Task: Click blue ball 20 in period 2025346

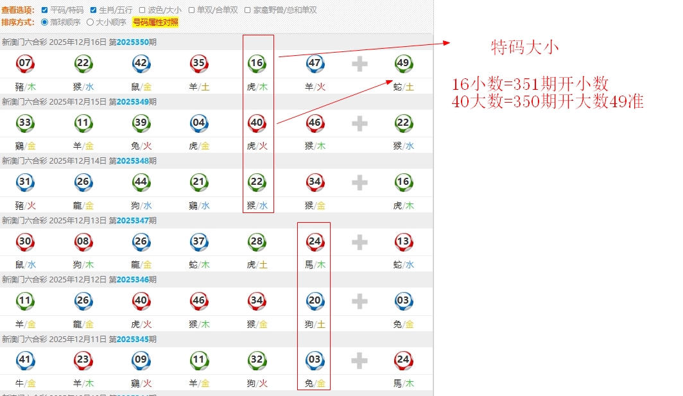Action: click(315, 301)
